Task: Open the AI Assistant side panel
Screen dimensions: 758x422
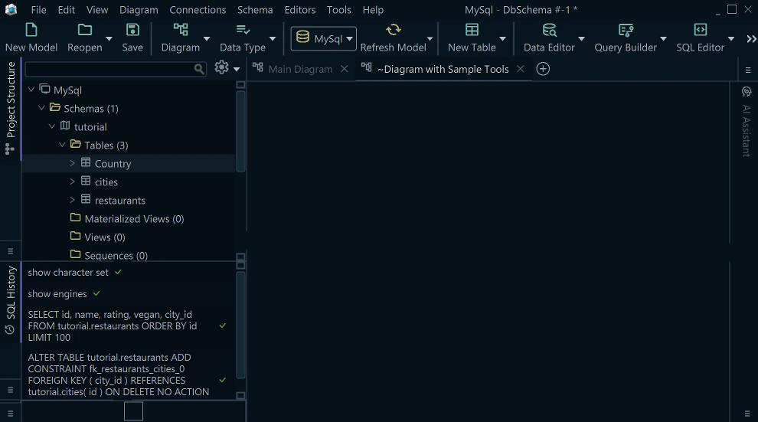Action: pos(747,123)
